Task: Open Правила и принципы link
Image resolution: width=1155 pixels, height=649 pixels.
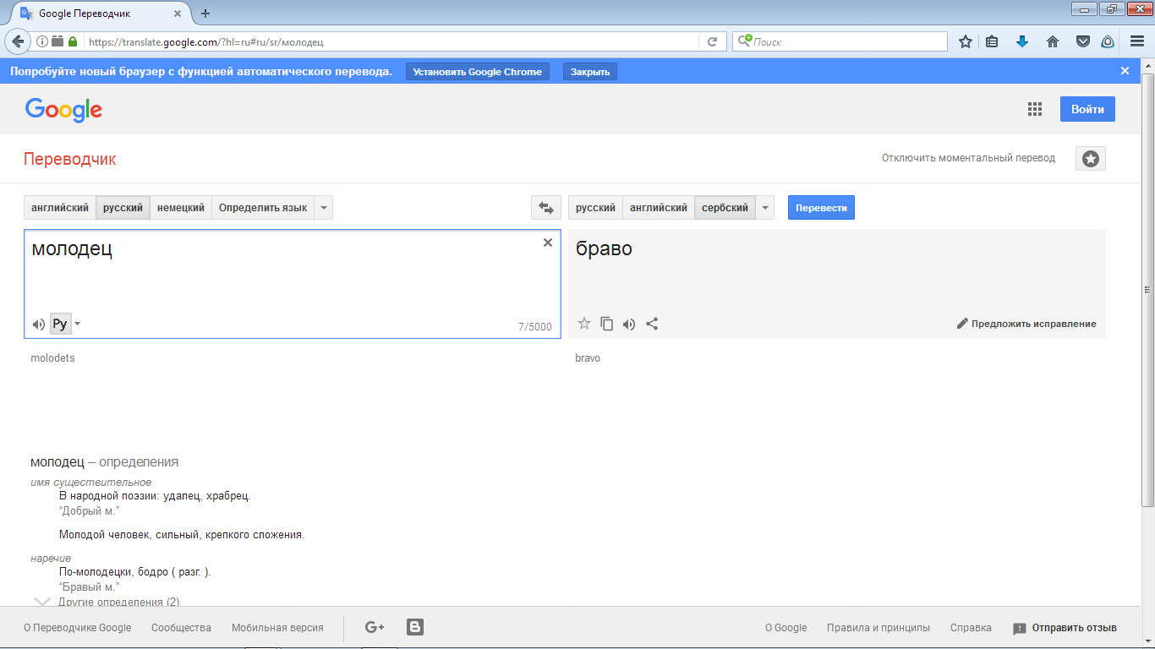Action: [879, 628]
